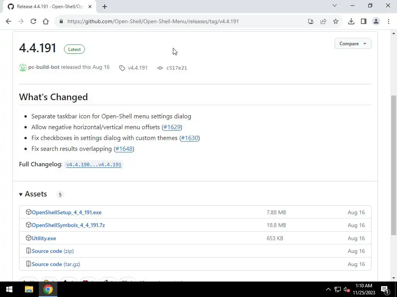Go back using the browser back arrow

(x=9, y=22)
